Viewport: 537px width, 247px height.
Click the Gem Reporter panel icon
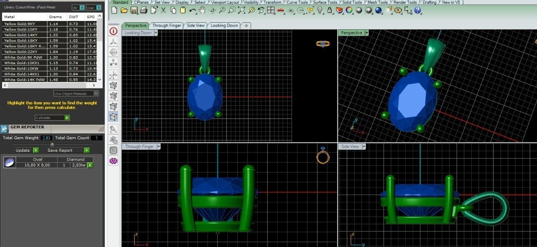(4, 129)
